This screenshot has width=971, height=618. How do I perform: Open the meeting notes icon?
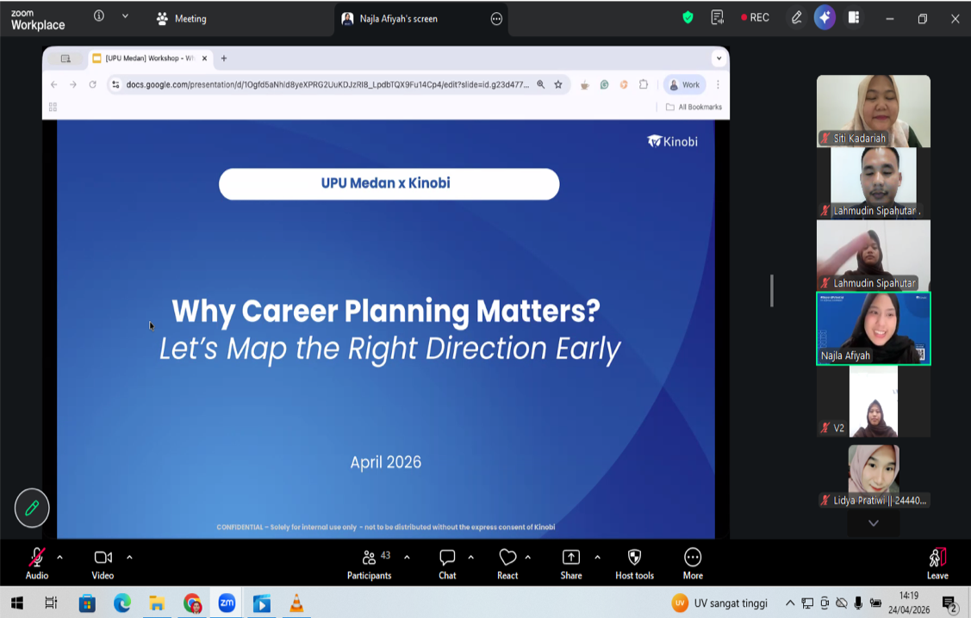tap(717, 17)
